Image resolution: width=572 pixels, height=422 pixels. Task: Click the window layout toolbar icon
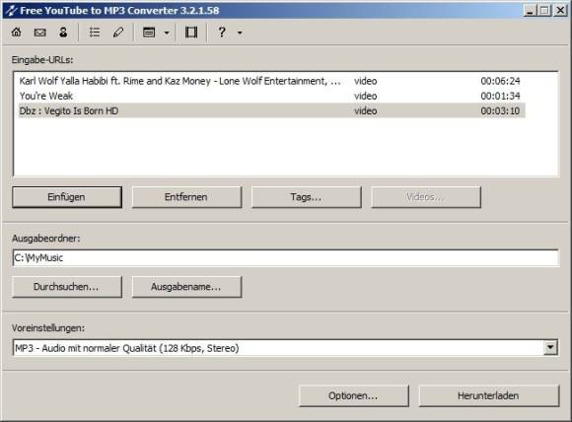(x=149, y=33)
